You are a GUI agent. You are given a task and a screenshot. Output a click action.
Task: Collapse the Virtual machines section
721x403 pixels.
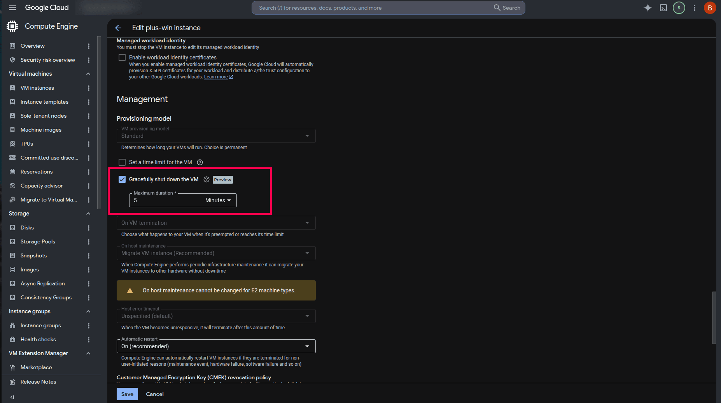[88, 74]
